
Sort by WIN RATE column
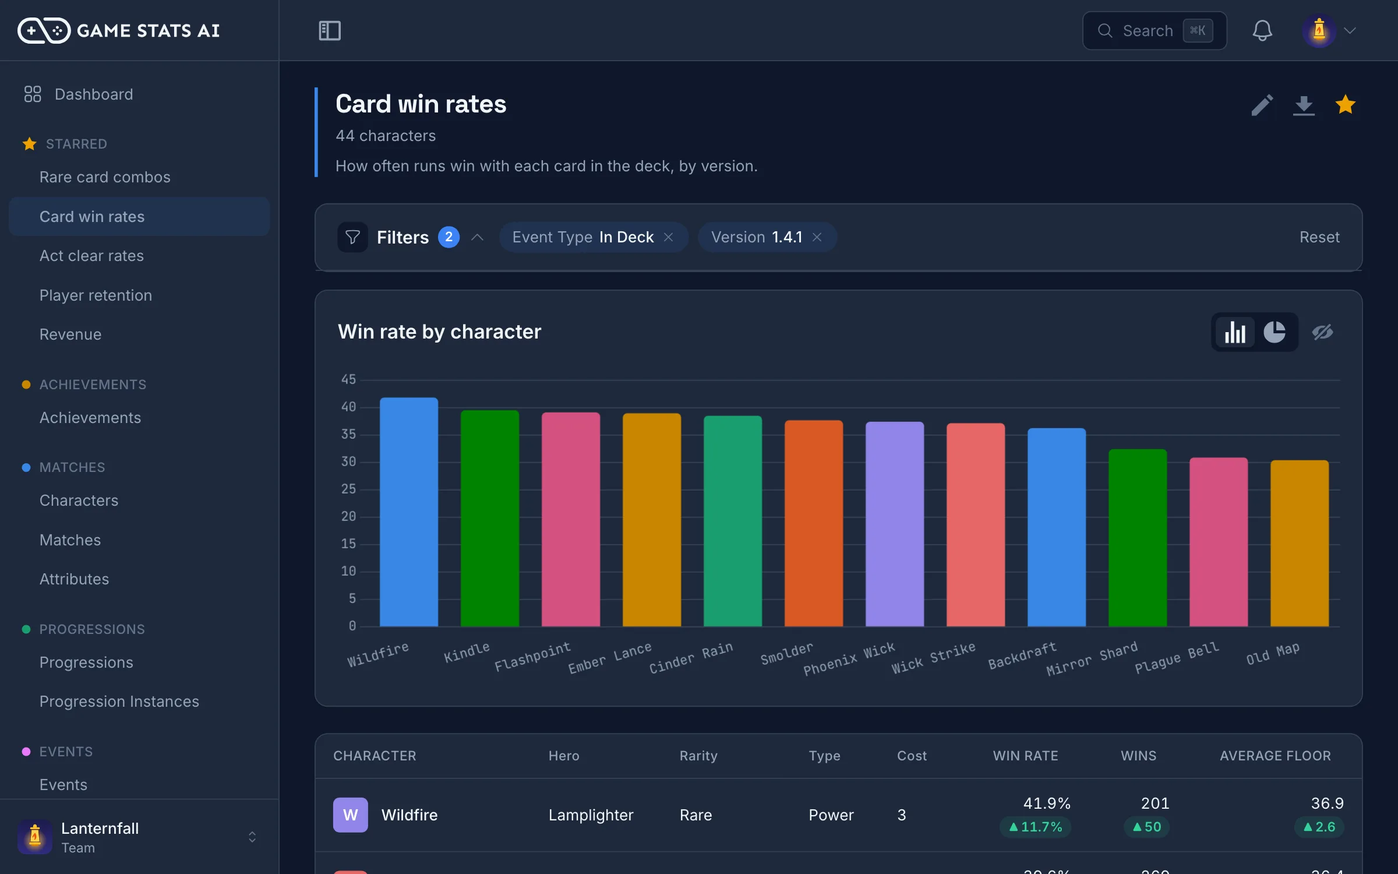click(x=1025, y=756)
